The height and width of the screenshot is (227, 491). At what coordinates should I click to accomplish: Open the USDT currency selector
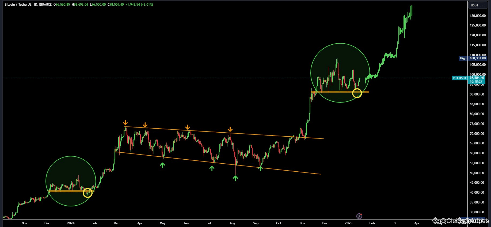pyautogui.click(x=478, y=5)
